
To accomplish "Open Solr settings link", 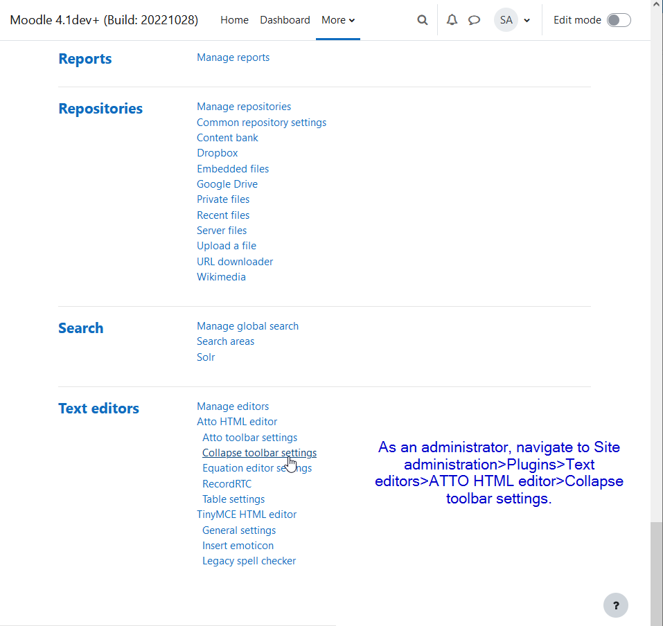I will [206, 357].
